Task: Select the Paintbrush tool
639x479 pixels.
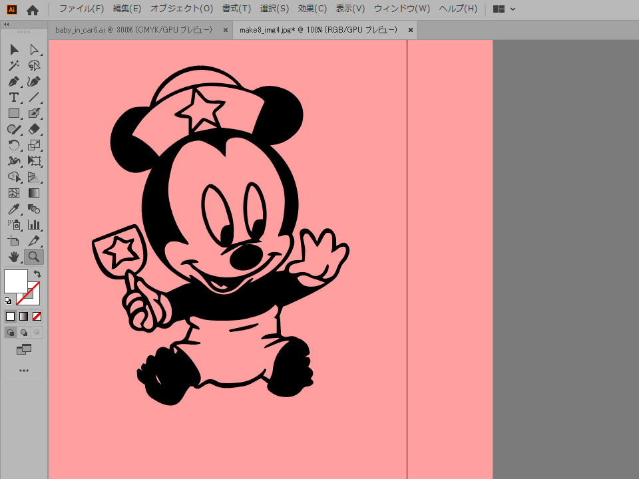Action: [34, 113]
